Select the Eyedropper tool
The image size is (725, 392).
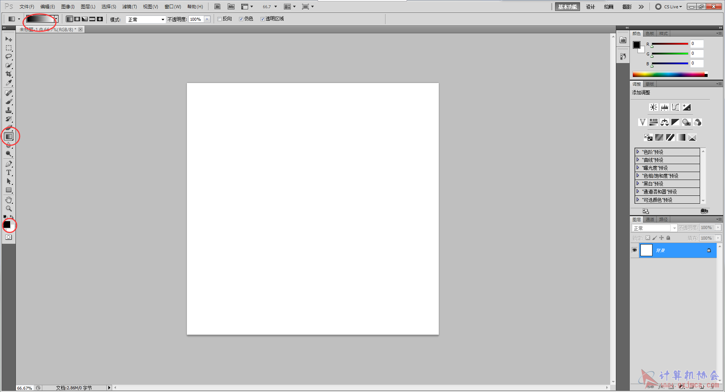click(x=9, y=83)
